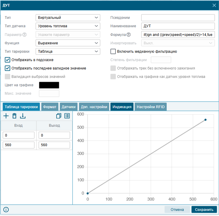Click the info icon in the bottom-left corner
This screenshot has width=219, height=216.
6,210
